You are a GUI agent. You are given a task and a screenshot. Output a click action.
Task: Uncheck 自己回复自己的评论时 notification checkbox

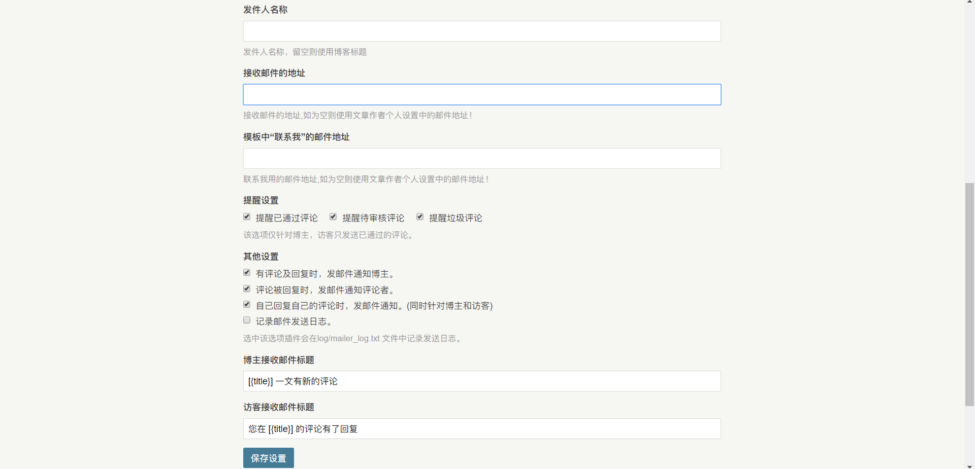[x=247, y=305]
